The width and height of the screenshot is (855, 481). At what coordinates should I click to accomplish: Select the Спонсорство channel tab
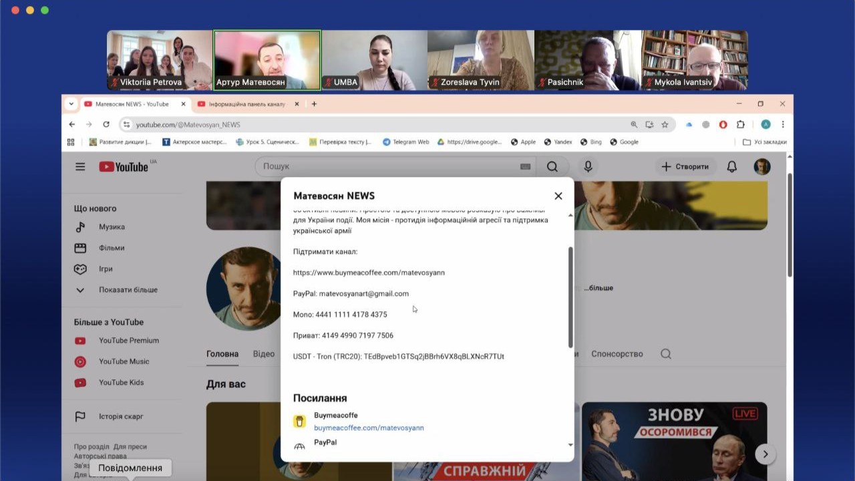pos(617,354)
